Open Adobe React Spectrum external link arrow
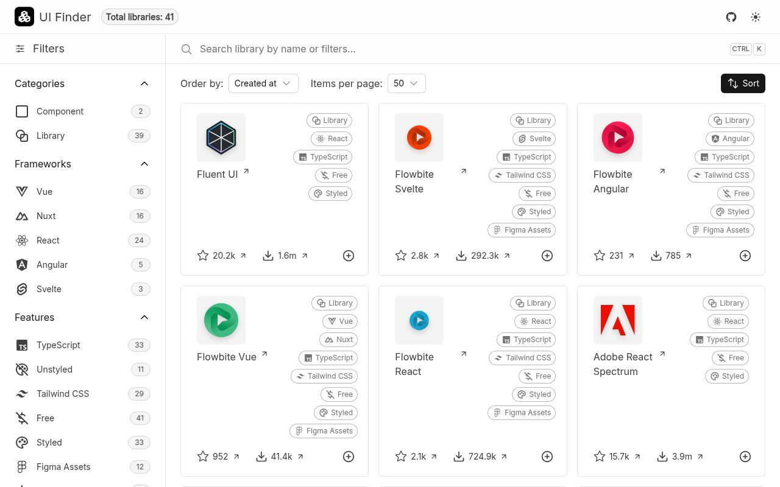This screenshot has height=487, width=780. 662,354
